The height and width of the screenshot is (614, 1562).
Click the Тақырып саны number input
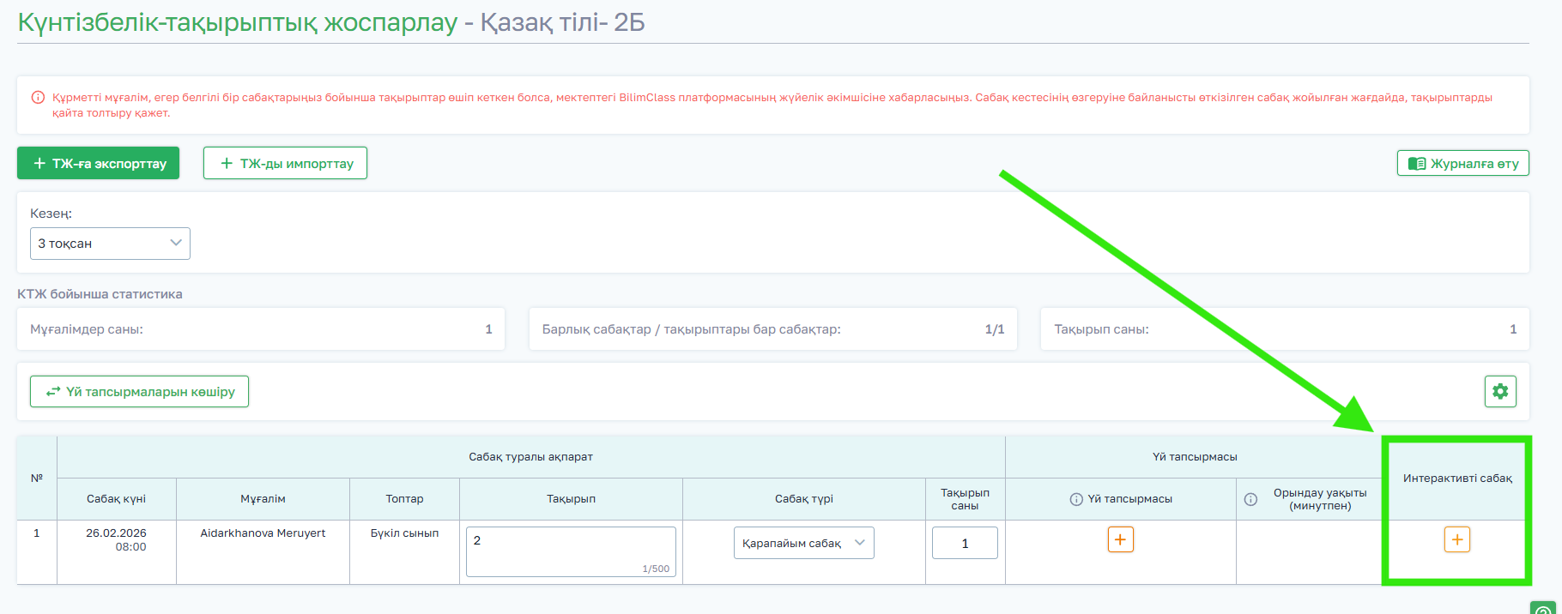pos(965,543)
